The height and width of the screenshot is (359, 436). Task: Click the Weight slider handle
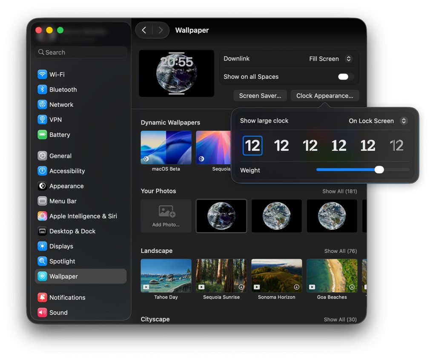coord(379,170)
